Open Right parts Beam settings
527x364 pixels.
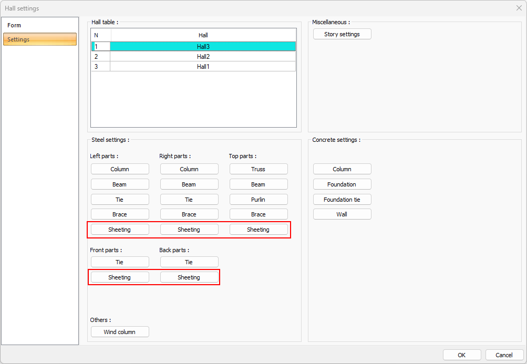[189, 184]
